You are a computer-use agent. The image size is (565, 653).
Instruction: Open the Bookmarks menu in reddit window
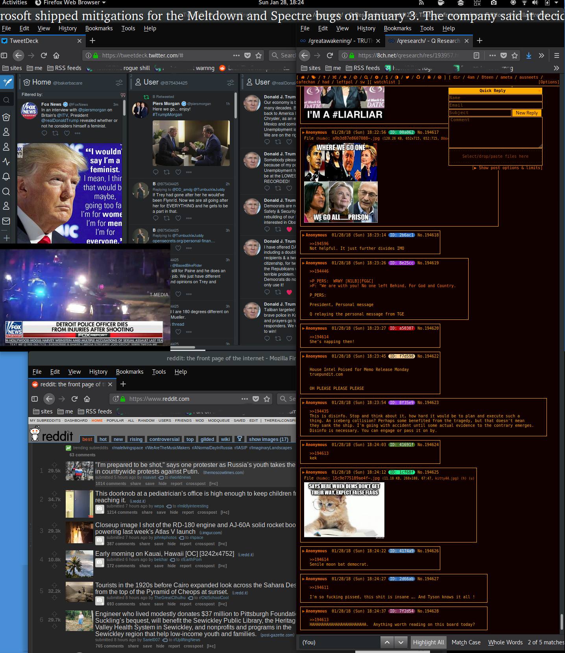pyautogui.click(x=129, y=372)
